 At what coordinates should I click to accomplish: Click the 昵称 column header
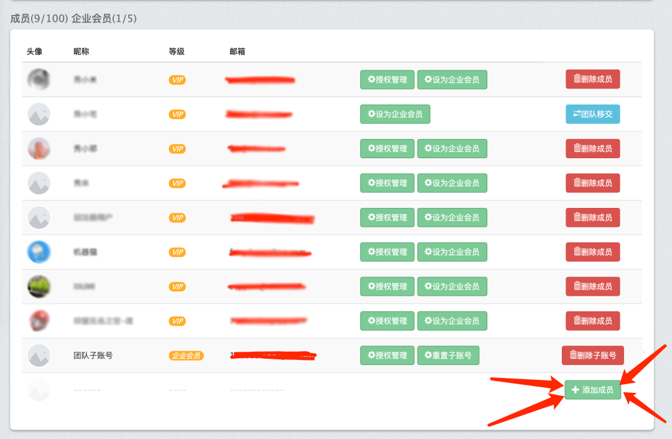click(x=81, y=51)
